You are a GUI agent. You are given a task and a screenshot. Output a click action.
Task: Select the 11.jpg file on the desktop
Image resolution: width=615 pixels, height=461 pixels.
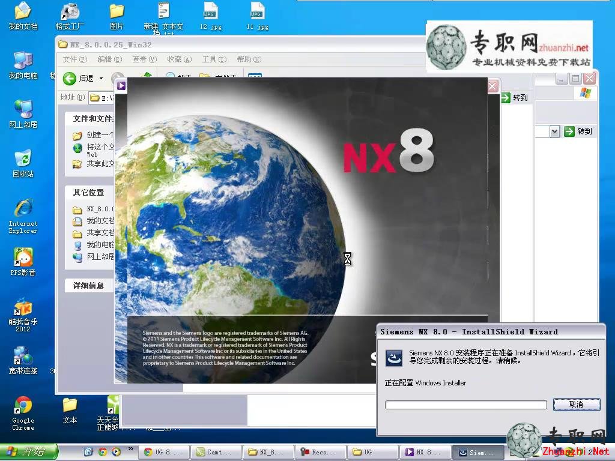coord(258,16)
